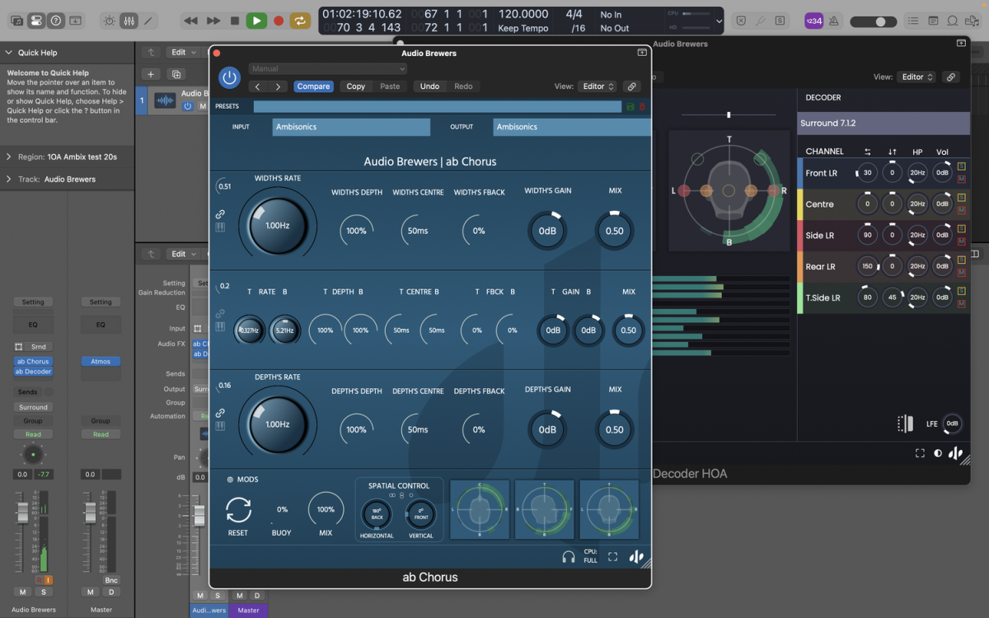The image size is (989, 618).
Task: Select ab Decoder insert slot in channel strip
Action: tap(33, 372)
